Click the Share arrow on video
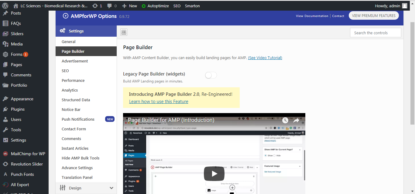The image size is (415, 194). tap(296, 120)
